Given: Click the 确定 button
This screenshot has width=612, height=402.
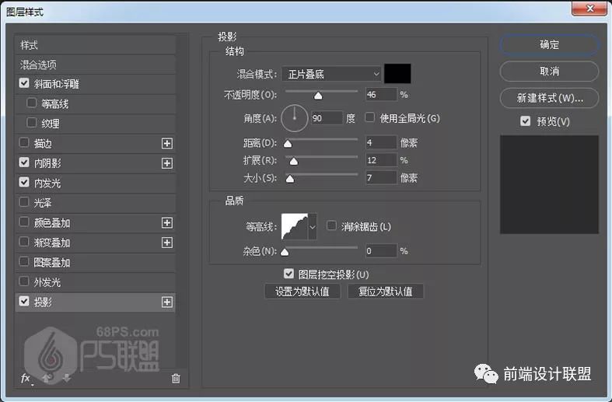Looking at the screenshot, I should (549, 45).
